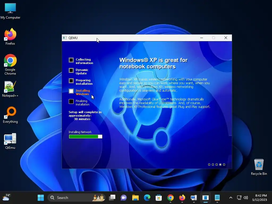Open Task View from the taskbar
Screen dimensions: 272x204
pos(112,198)
